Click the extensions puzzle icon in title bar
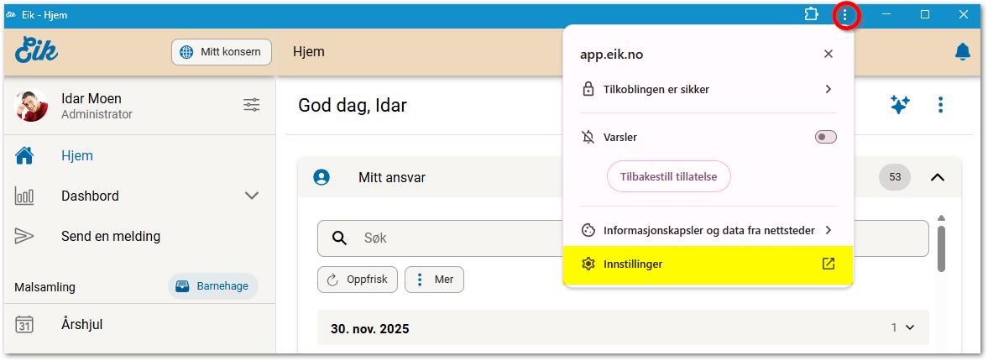This screenshot has height=361, width=988. click(x=811, y=14)
